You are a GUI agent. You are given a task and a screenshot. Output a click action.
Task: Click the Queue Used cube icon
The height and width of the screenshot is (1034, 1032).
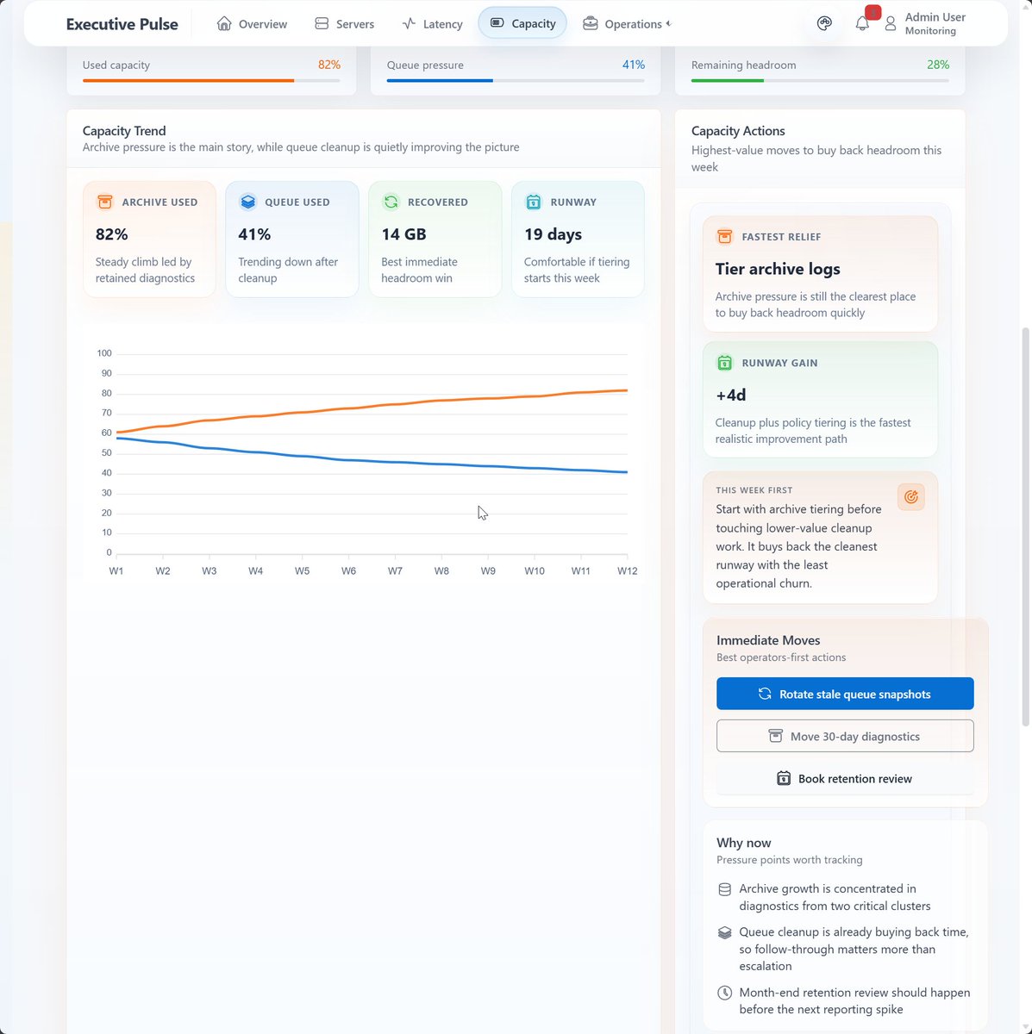click(247, 202)
